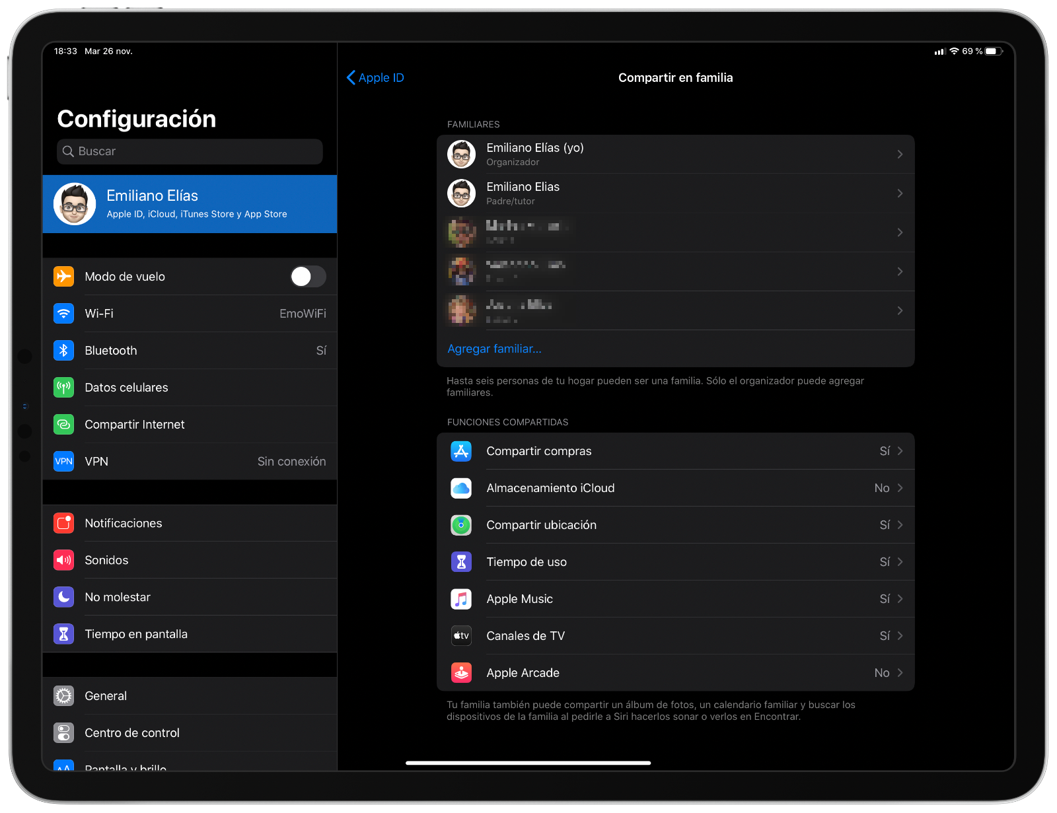Tap the 18:33 clock in status bar

(65, 51)
